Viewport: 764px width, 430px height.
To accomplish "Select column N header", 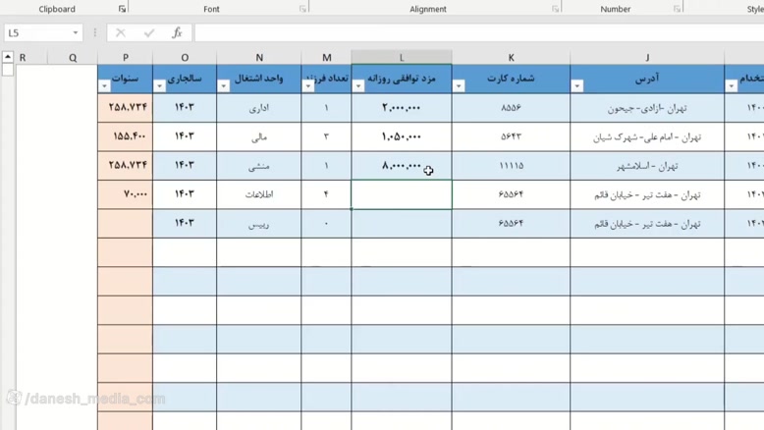I will [259, 57].
